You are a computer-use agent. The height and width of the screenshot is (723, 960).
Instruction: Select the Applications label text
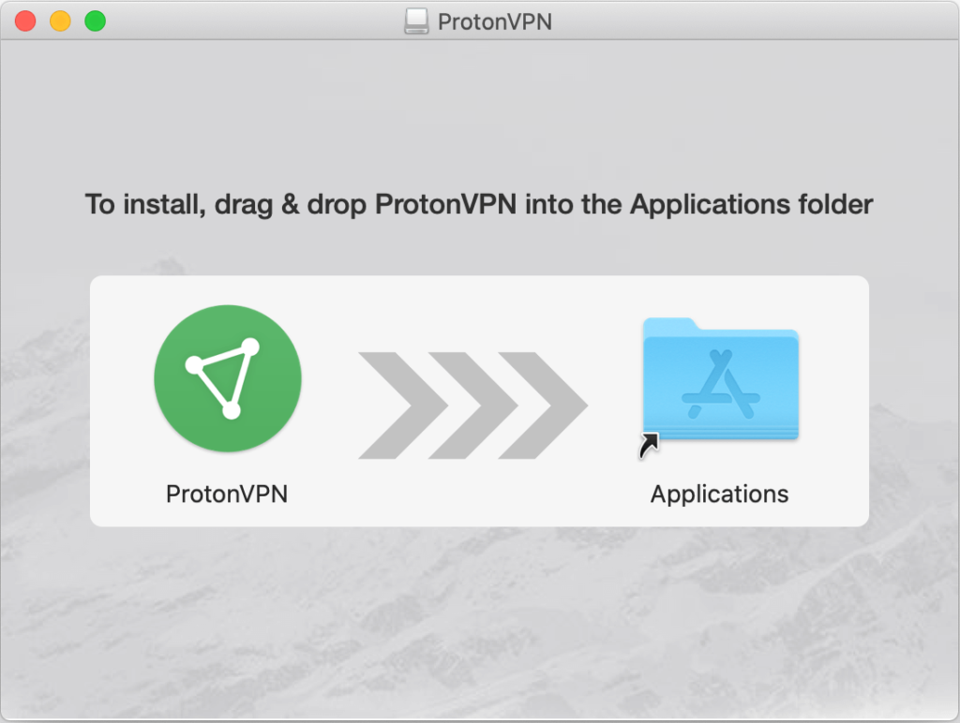(719, 494)
